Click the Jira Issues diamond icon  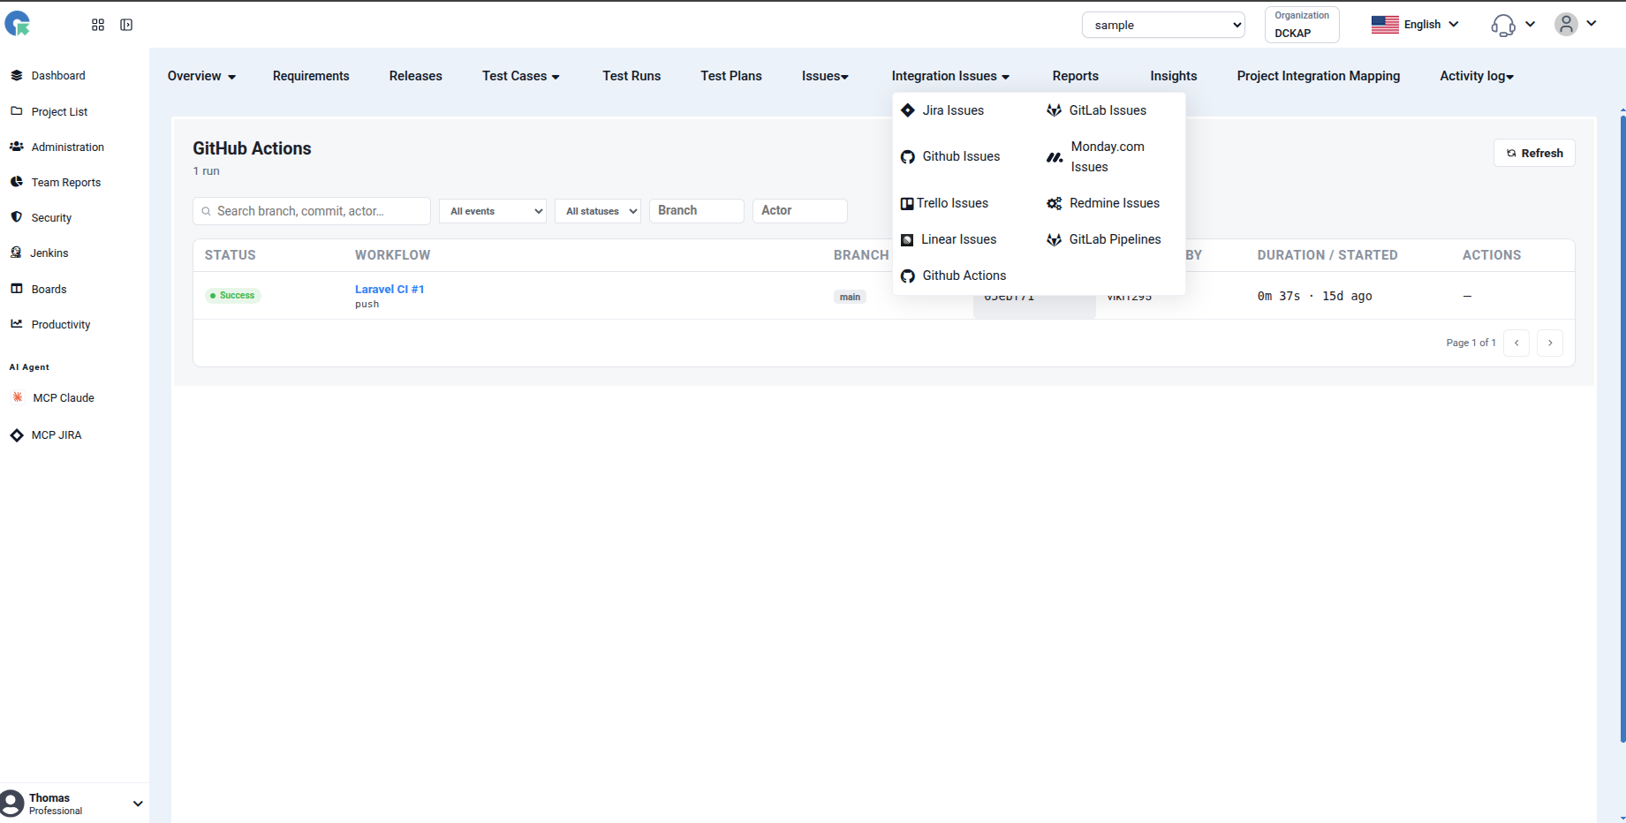pos(908,110)
